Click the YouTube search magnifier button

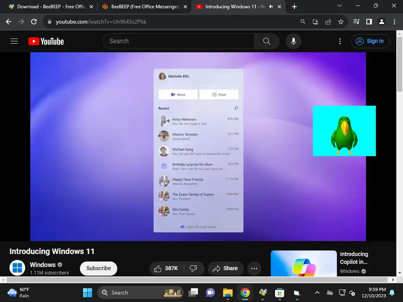coord(267,41)
